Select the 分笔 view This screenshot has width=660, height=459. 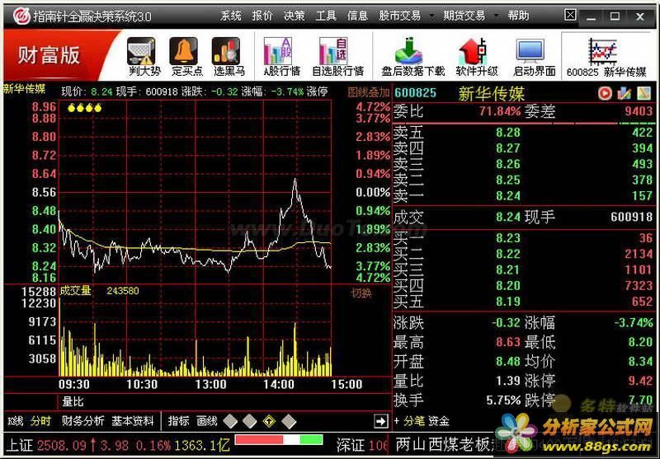click(x=414, y=421)
